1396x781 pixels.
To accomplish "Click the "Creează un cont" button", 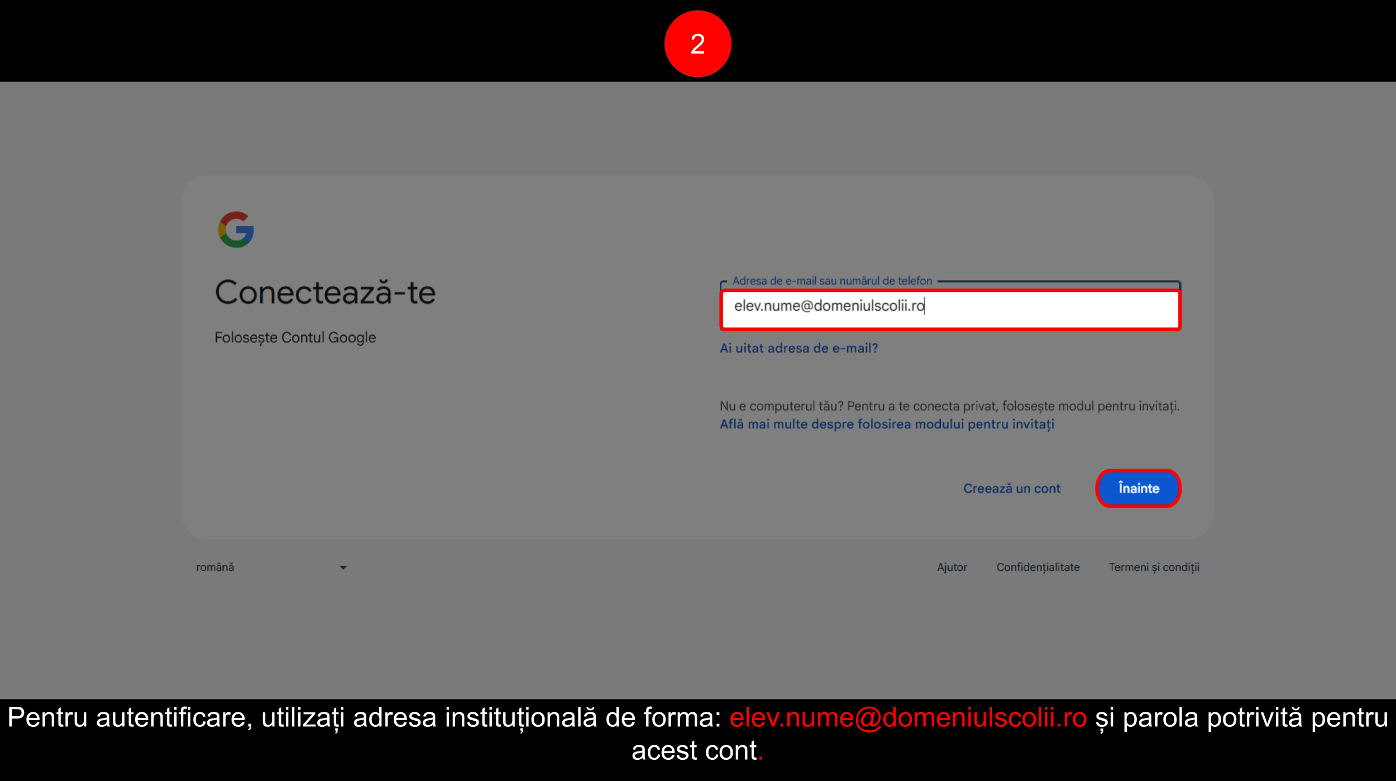I will coord(1011,488).
